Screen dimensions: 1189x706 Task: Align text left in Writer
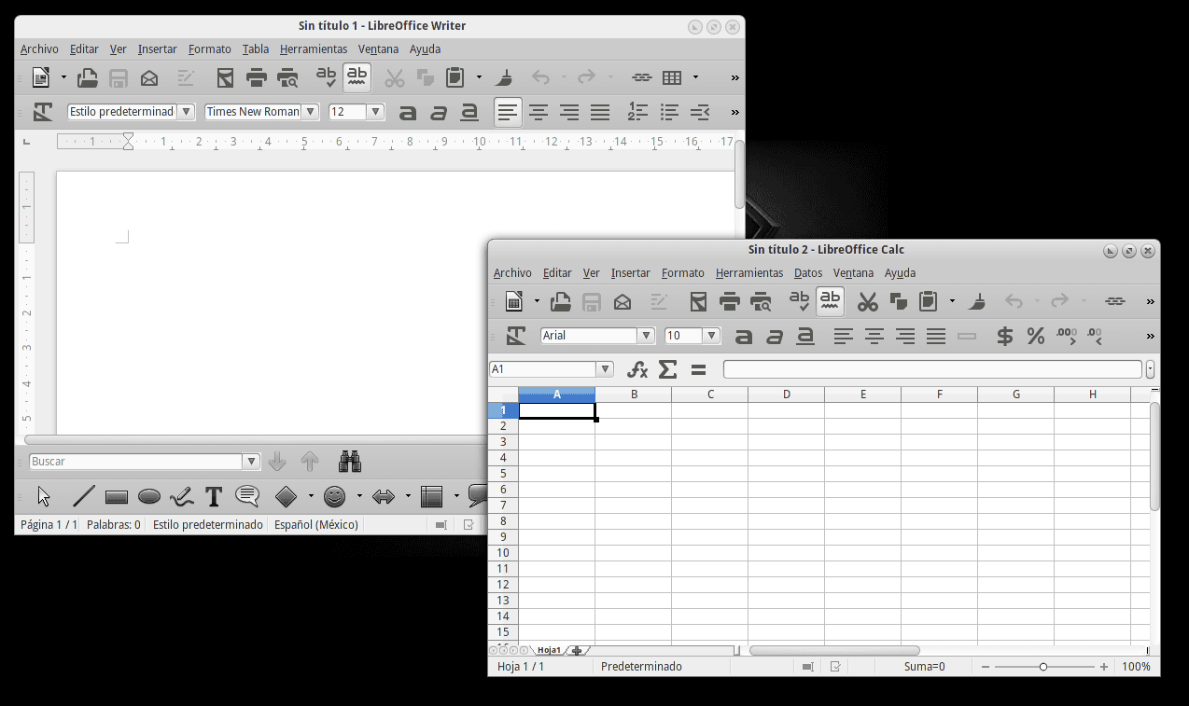[x=508, y=112]
